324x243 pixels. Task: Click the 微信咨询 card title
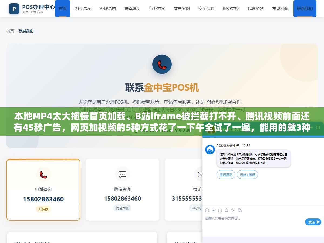click(x=123, y=189)
